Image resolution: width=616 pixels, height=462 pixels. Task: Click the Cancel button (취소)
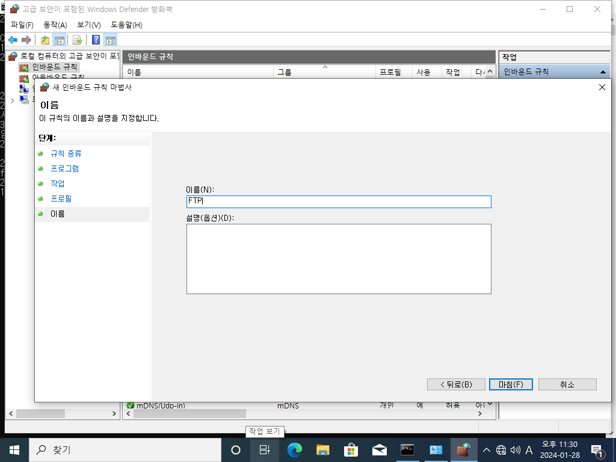pyautogui.click(x=567, y=384)
